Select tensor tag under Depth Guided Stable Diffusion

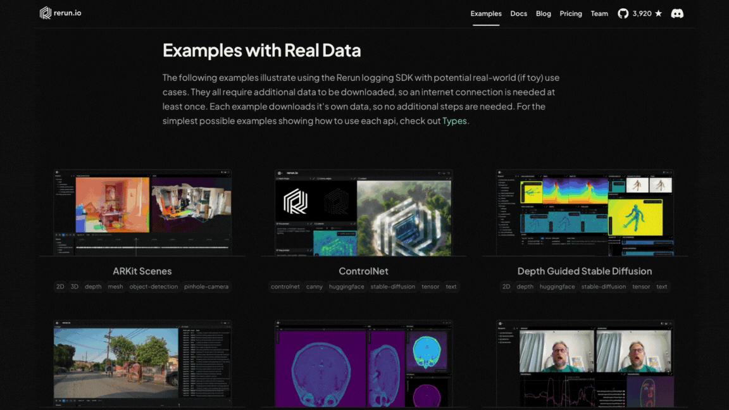click(x=640, y=287)
